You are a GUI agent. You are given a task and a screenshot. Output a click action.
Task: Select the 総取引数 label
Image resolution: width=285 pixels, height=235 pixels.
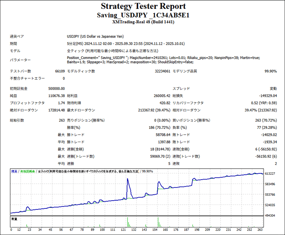(17, 120)
